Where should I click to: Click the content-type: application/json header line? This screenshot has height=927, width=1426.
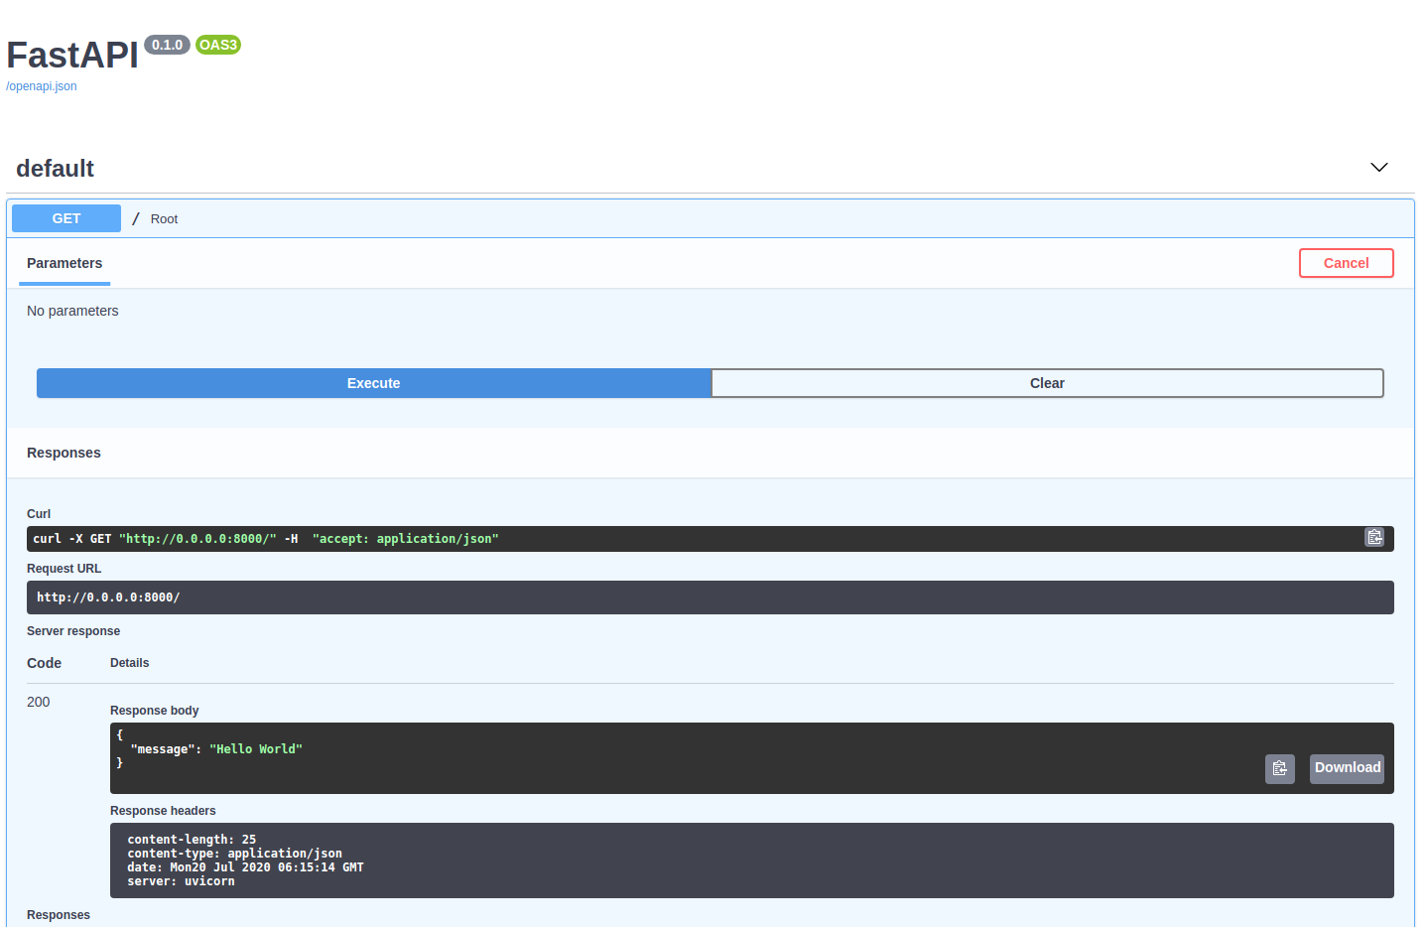[x=234, y=854]
